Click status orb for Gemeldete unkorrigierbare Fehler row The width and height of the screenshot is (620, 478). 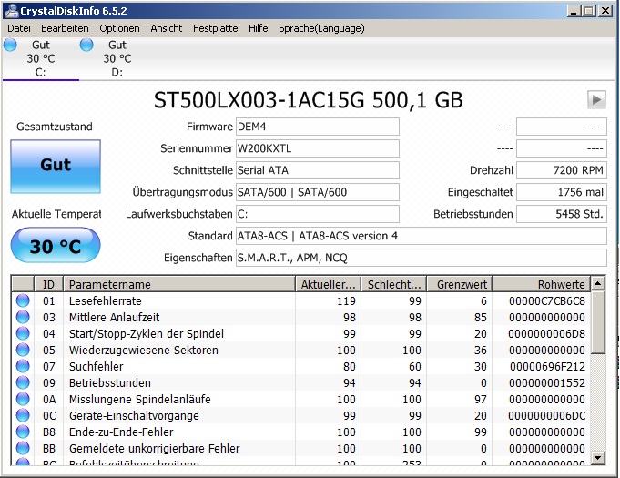[x=23, y=448]
